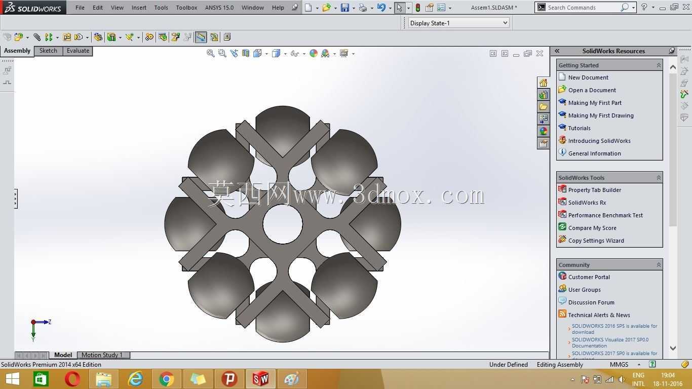The image size is (692, 389).
Task: Click the Search Commands input field
Action: click(x=583, y=8)
